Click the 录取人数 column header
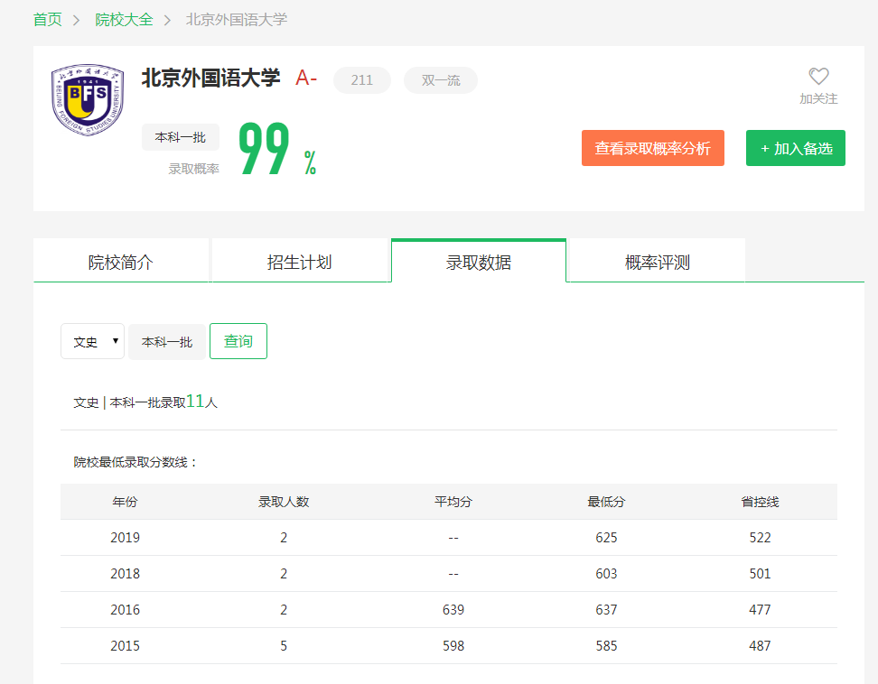The image size is (878, 684). coord(284,502)
